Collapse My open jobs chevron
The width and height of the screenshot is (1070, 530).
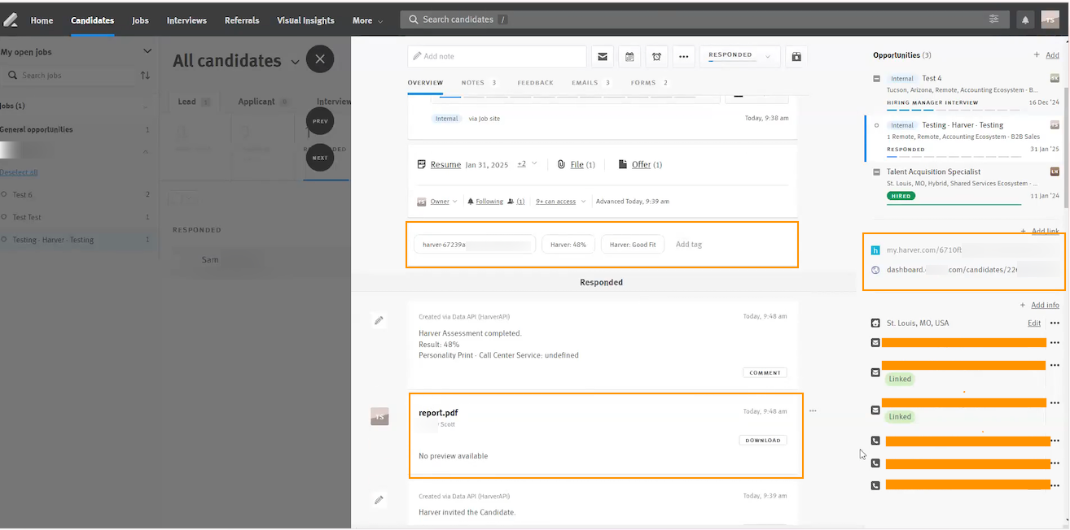pos(147,51)
